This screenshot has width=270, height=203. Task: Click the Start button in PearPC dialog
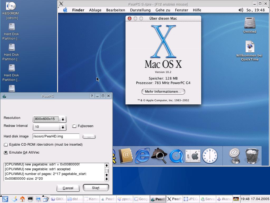coord(96,188)
